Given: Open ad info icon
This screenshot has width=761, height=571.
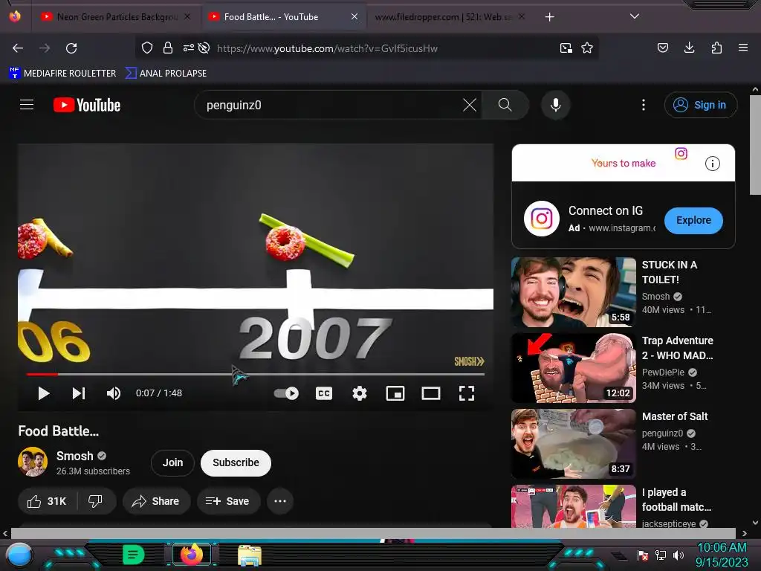Looking at the screenshot, I should [x=712, y=164].
